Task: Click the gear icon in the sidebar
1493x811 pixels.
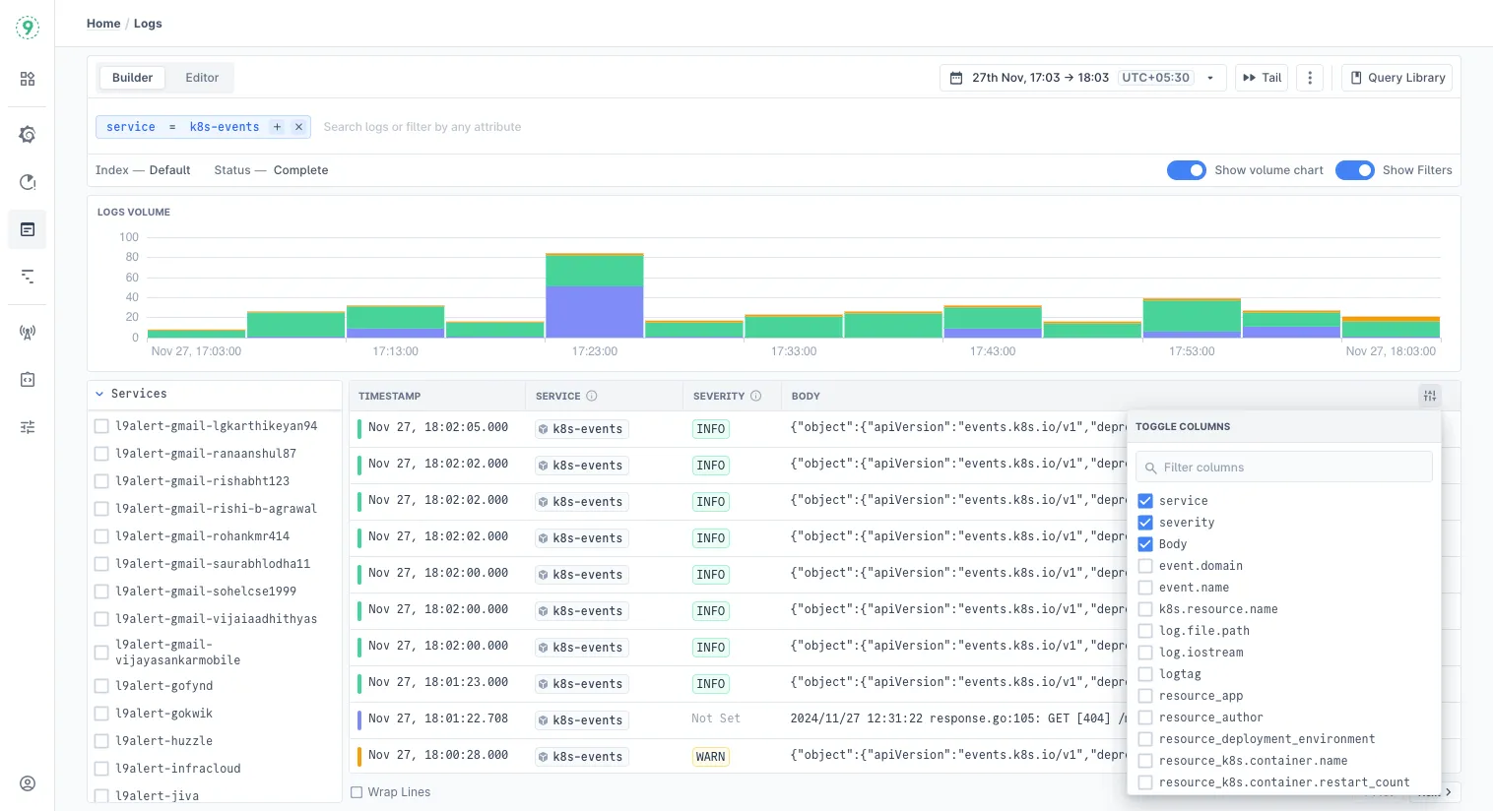Action: [x=27, y=135]
